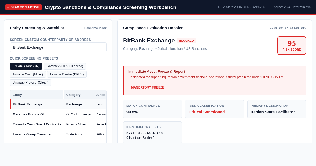Click the Real-time Index label
This screenshot has height=166, width=316.
pos(95,28)
